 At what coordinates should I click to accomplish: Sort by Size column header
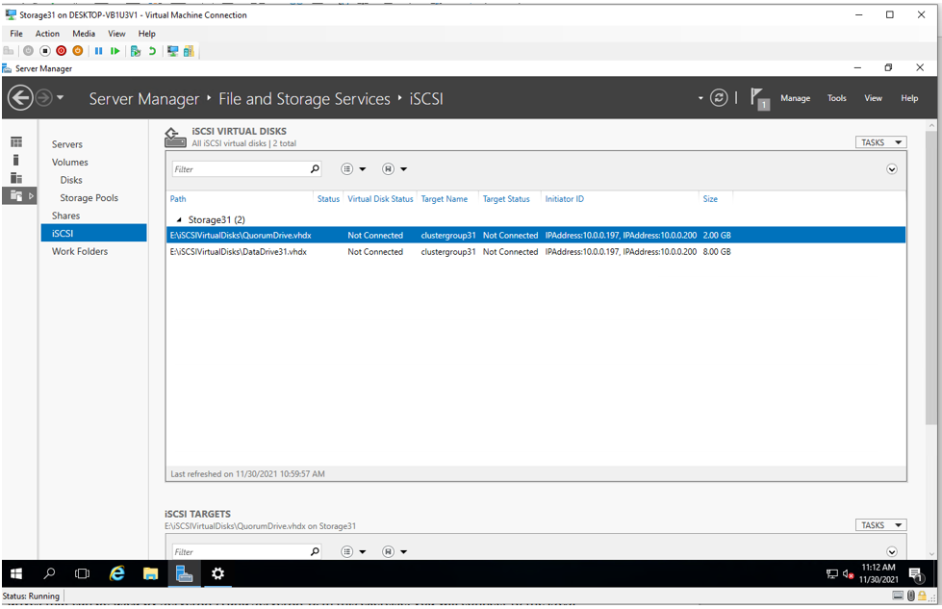pyautogui.click(x=710, y=199)
